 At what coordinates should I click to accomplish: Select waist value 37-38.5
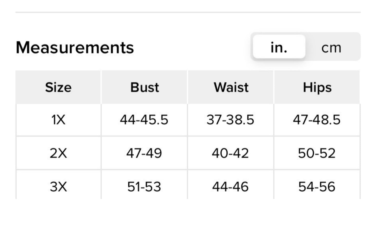230,120
